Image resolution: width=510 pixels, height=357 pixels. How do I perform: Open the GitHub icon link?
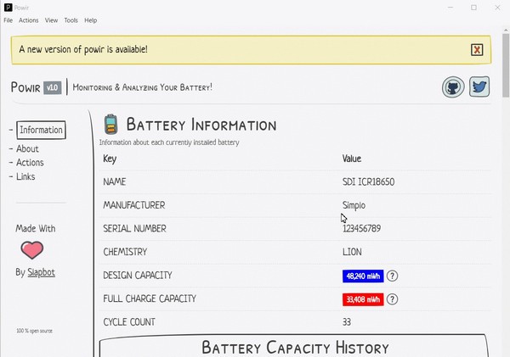pos(453,87)
